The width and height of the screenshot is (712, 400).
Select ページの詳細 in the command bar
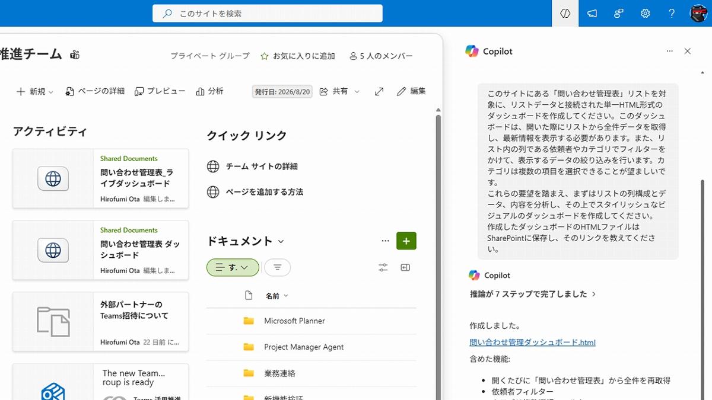[95, 91]
